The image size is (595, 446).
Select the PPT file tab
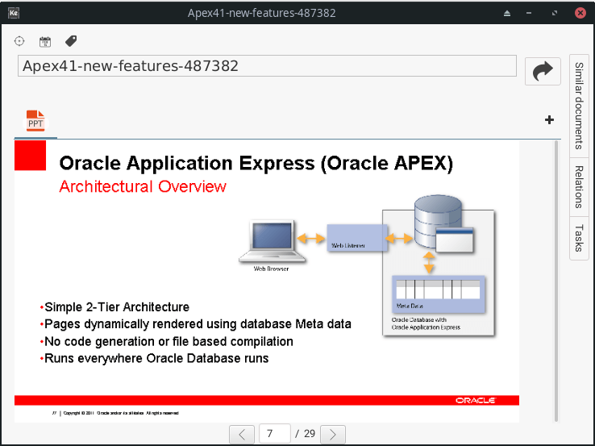[35, 121]
